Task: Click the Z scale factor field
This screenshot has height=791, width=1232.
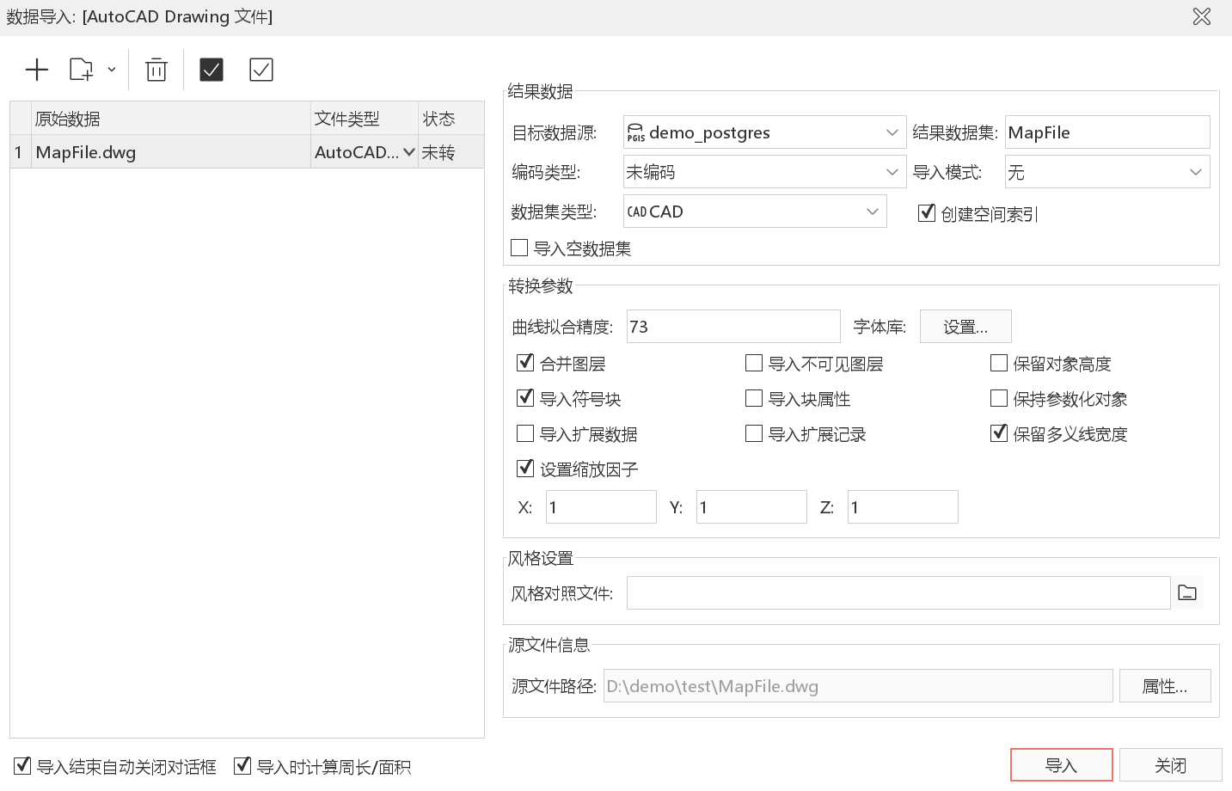Action: 903,507
